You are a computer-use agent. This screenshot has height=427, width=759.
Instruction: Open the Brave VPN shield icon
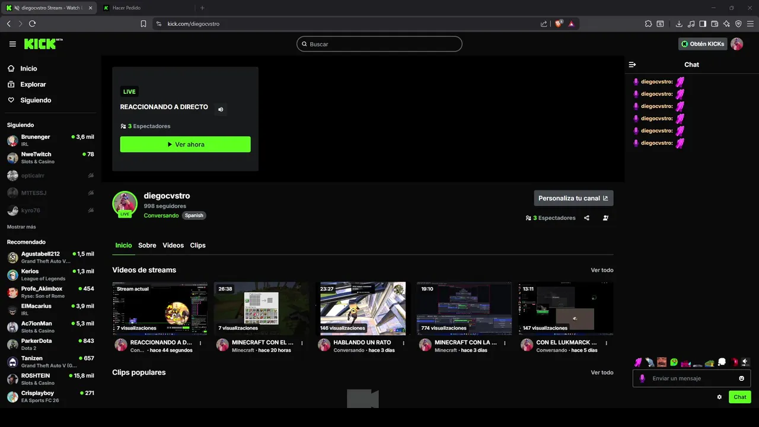pos(738,24)
